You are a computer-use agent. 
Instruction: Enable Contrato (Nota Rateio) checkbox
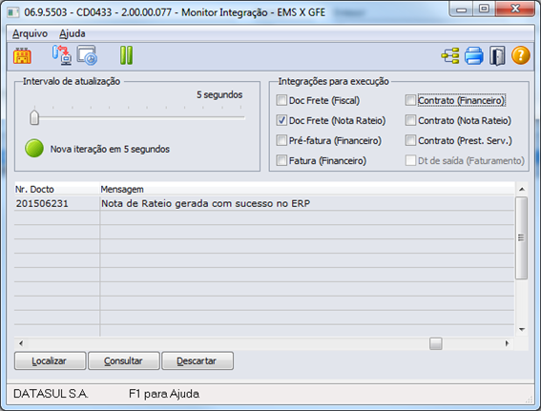coord(410,120)
